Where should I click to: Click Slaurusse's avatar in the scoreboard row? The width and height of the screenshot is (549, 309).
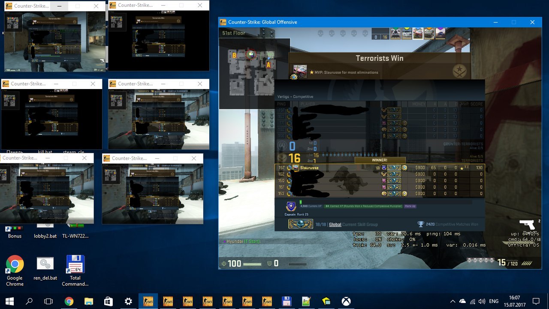[x=296, y=168]
